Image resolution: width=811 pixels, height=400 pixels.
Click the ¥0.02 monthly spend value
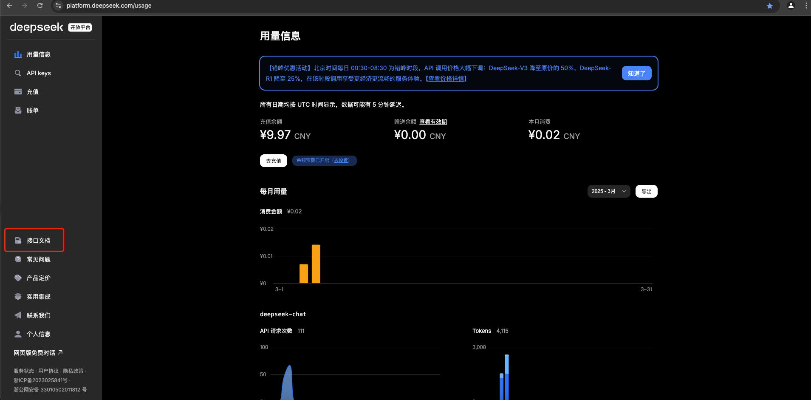(x=544, y=135)
